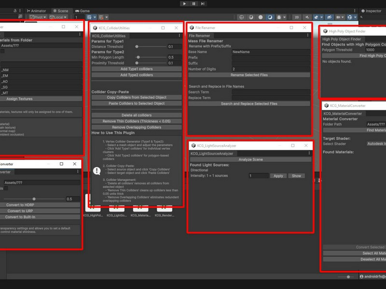
Task: Toggle the grid snapping icon in Scene toolbar
Action: pyautogui.click(x=101, y=17)
